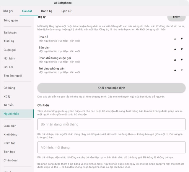
Task: Switch to the Bản ghi tab
Action: [8, 11]
